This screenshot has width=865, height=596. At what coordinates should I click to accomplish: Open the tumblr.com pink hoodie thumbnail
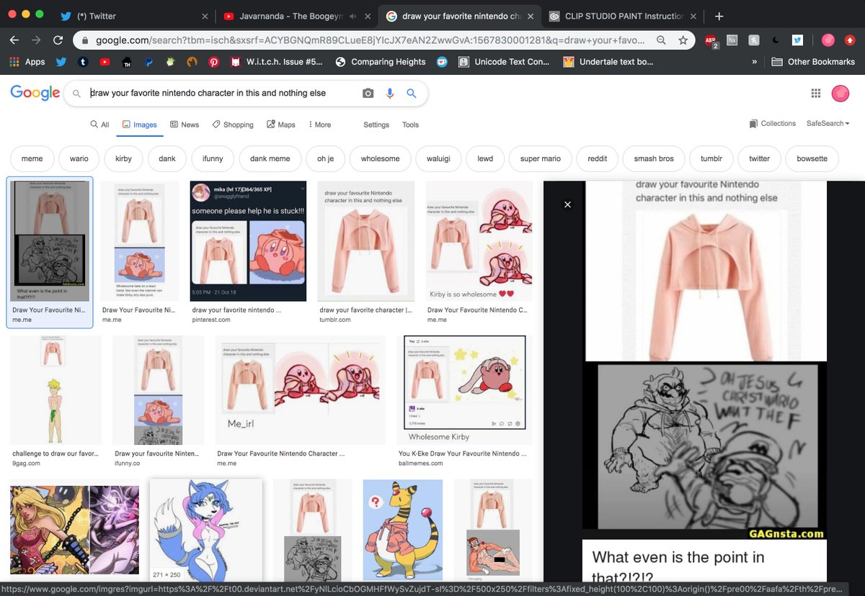coord(366,241)
